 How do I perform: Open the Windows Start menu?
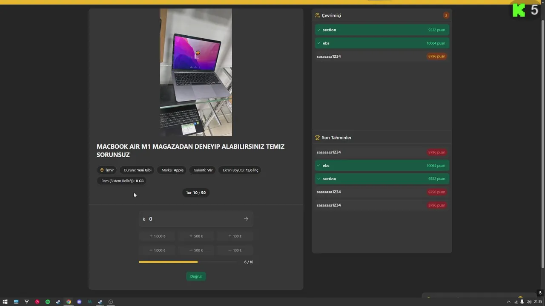pyautogui.click(x=5, y=302)
